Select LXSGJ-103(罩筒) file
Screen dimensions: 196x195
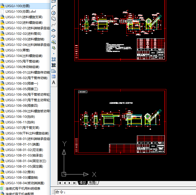(x=18, y=50)
